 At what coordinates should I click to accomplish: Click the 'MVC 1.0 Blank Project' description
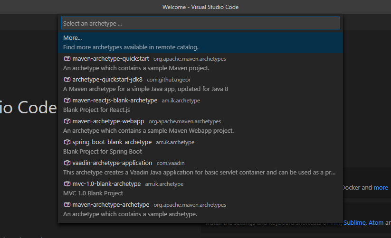(x=93, y=193)
